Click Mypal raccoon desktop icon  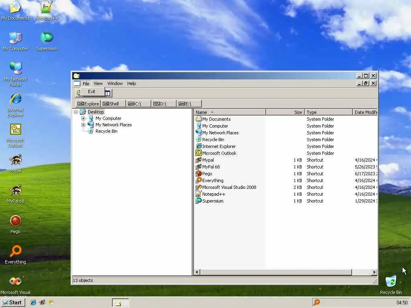click(x=15, y=160)
